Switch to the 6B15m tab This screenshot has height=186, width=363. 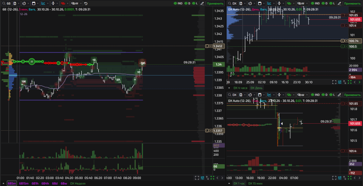point(24,184)
